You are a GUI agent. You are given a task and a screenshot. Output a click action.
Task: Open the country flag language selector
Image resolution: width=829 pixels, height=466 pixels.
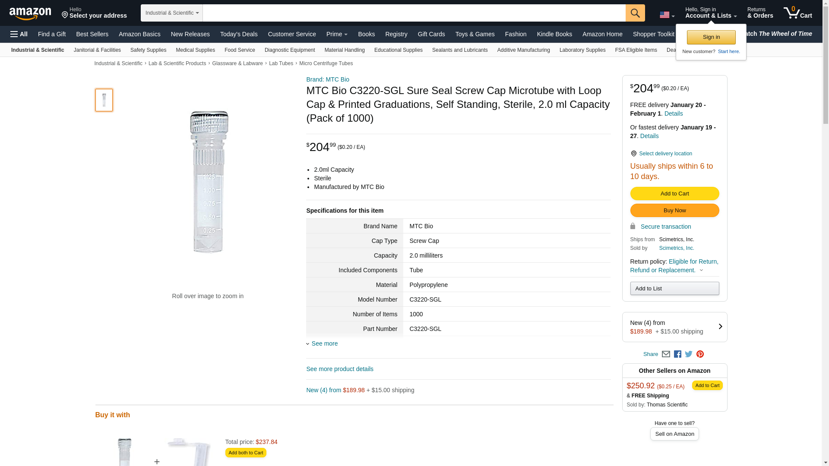tap(667, 15)
